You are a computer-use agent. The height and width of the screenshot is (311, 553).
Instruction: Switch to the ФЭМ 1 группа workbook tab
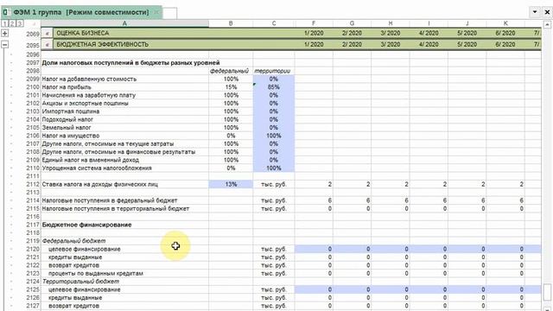tap(81, 12)
